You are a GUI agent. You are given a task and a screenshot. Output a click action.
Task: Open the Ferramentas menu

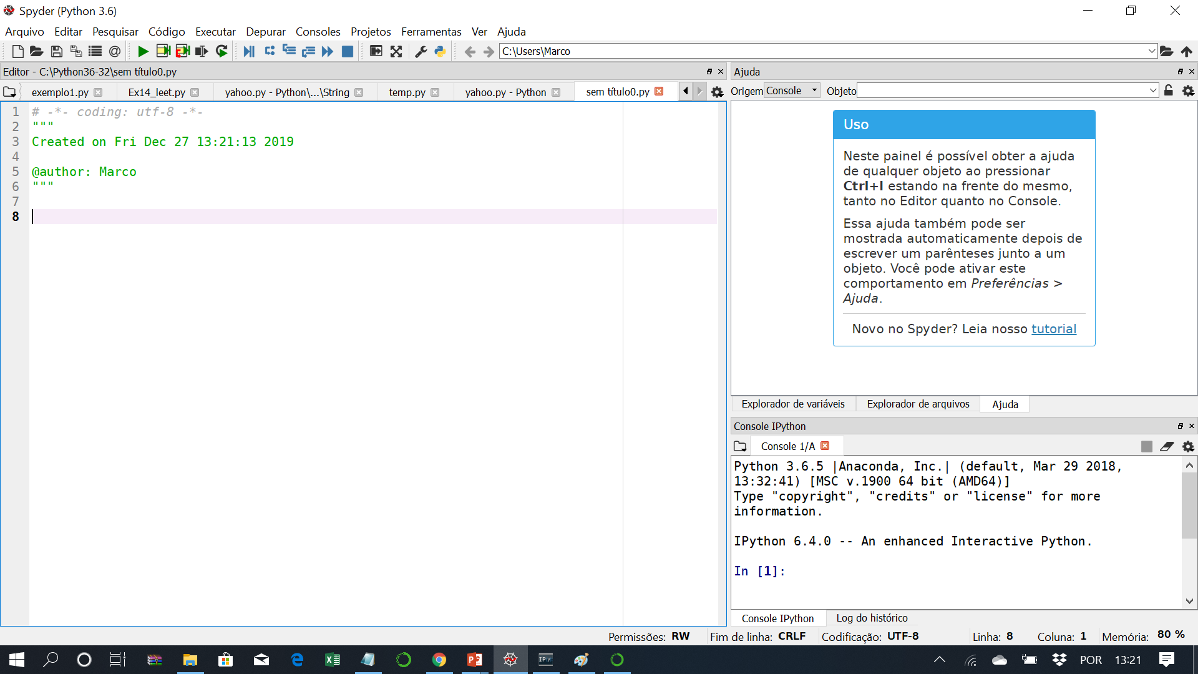(431, 31)
